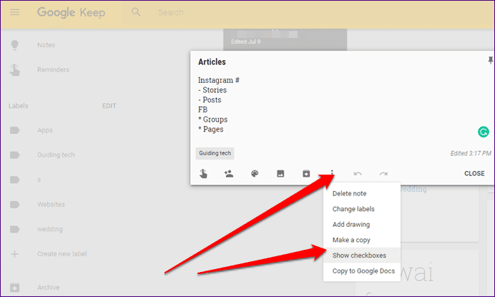Click the search magnifier icon
The image size is (495, 297).
(x=136, y=12)
